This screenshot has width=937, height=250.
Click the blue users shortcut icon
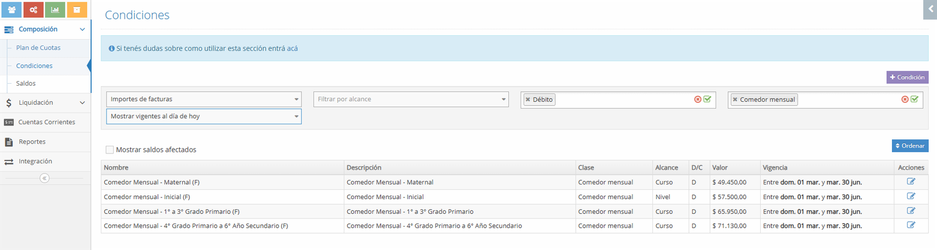[x=12, y=10]
